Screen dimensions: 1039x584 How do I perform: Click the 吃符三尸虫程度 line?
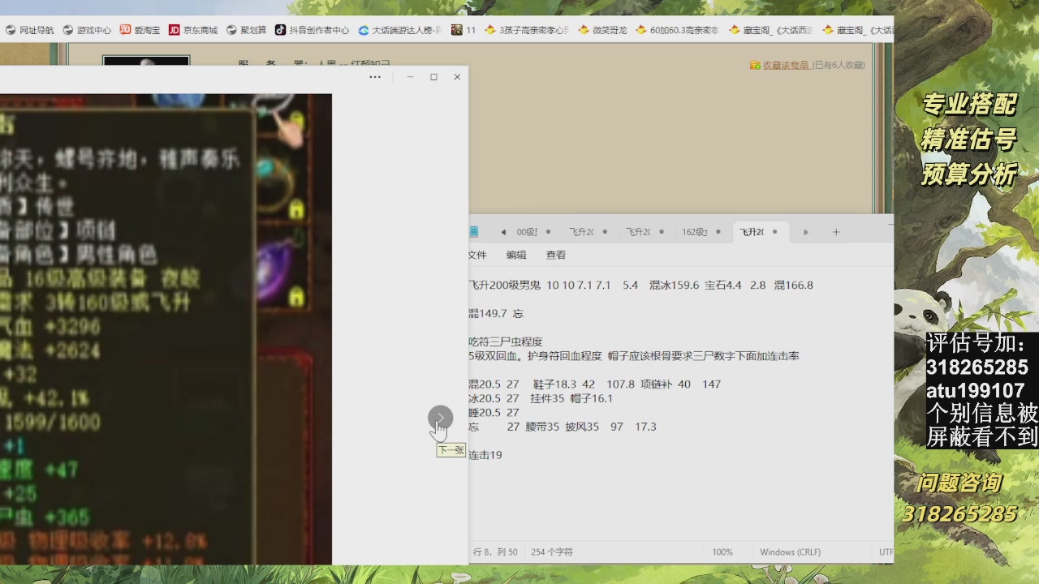point(505,342)
